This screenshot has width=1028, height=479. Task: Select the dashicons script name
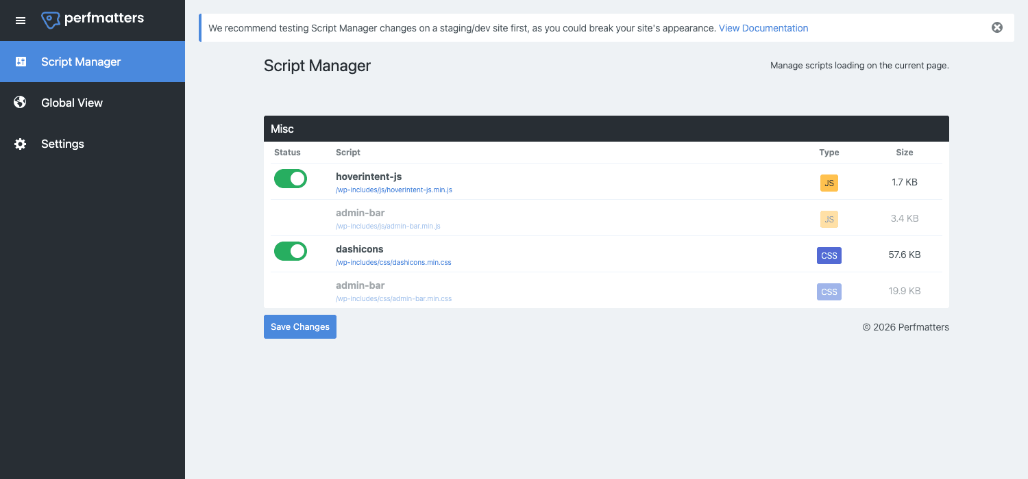coord(360,249)
